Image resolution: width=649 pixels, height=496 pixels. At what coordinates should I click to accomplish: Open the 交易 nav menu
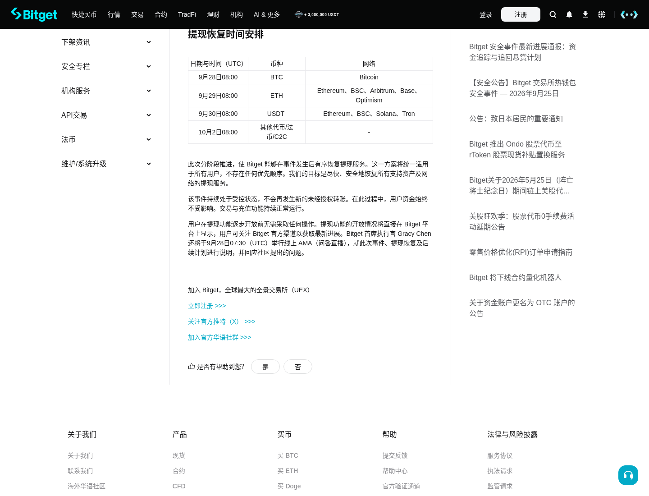(x=137, y=14)
